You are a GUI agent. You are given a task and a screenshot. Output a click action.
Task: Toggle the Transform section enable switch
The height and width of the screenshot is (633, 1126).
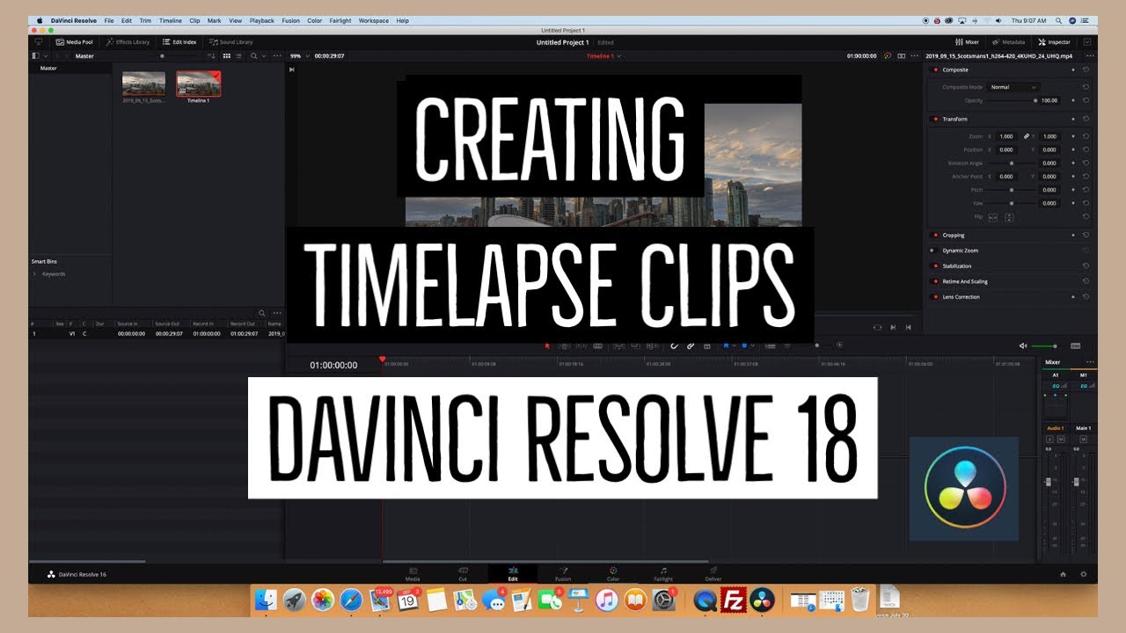tap(934, 120)
